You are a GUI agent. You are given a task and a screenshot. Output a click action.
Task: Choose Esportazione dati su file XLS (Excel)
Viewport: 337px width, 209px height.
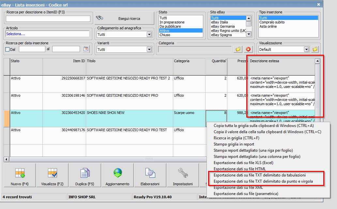(x=243, y=163)
